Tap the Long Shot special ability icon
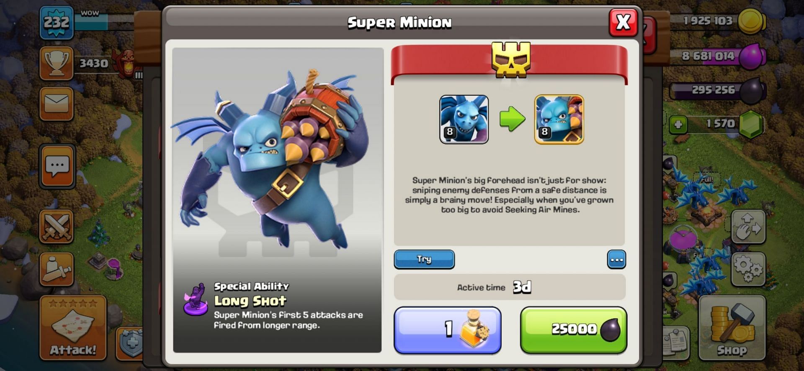The width and height of the screenshot is (804, 371). point(196,299)
